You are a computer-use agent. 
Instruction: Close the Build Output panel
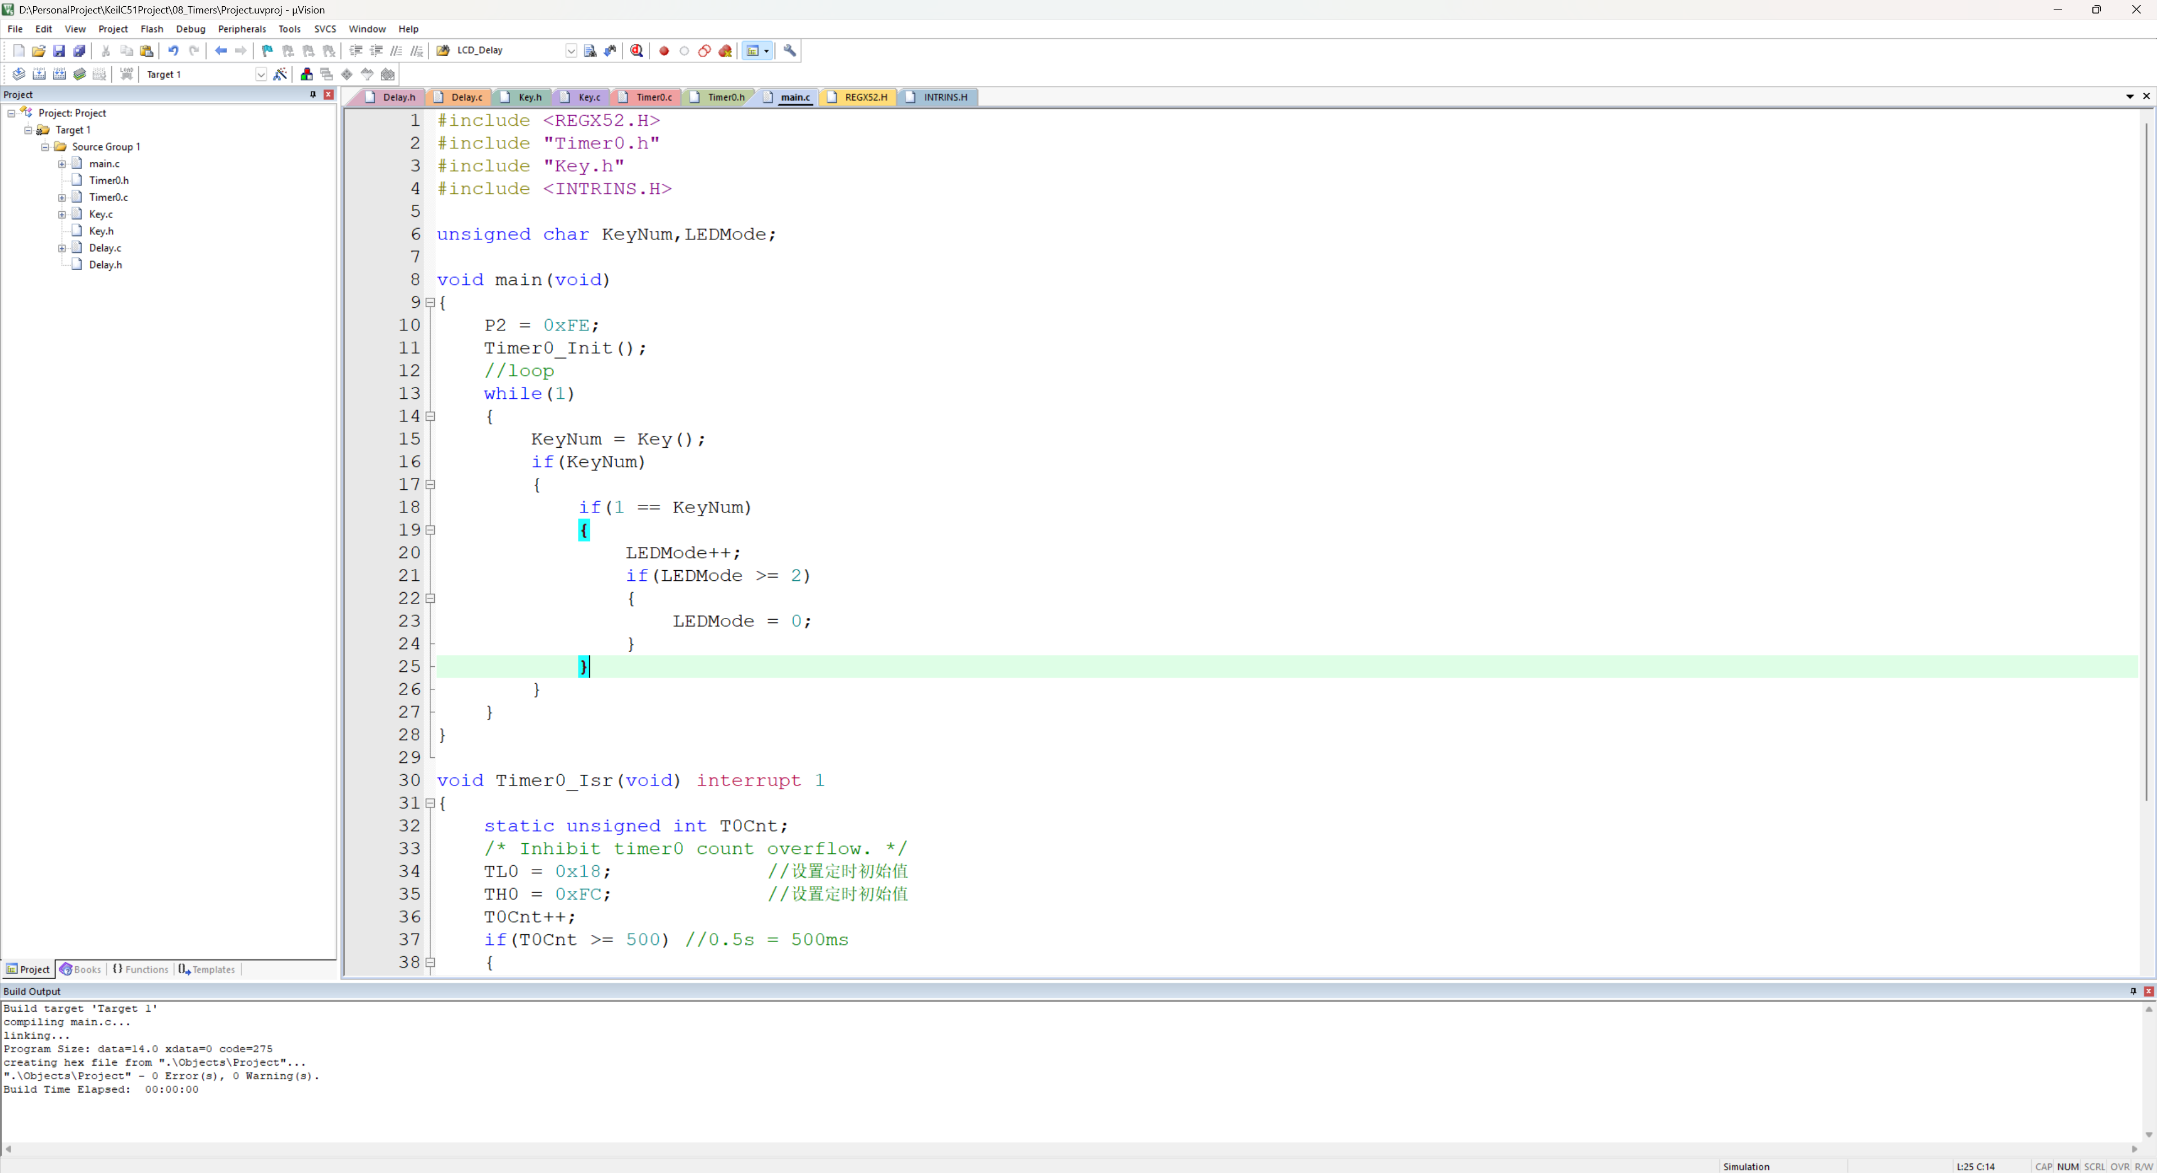(2149, 990)
